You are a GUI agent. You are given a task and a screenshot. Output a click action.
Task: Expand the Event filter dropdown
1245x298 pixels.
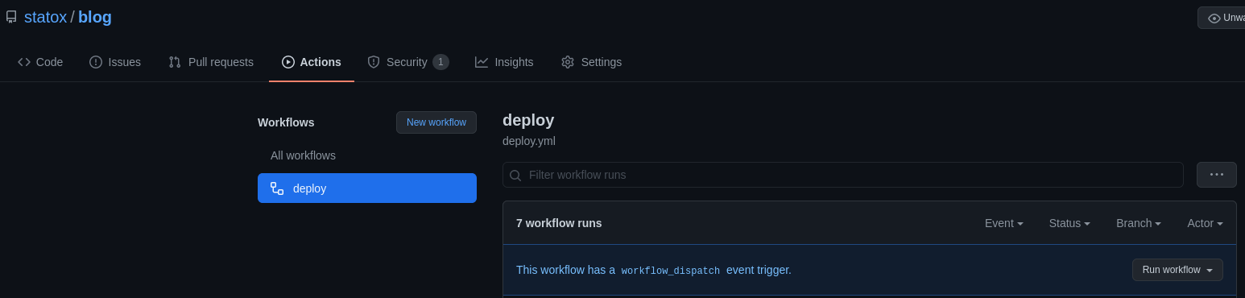[x=1004, y=223]
